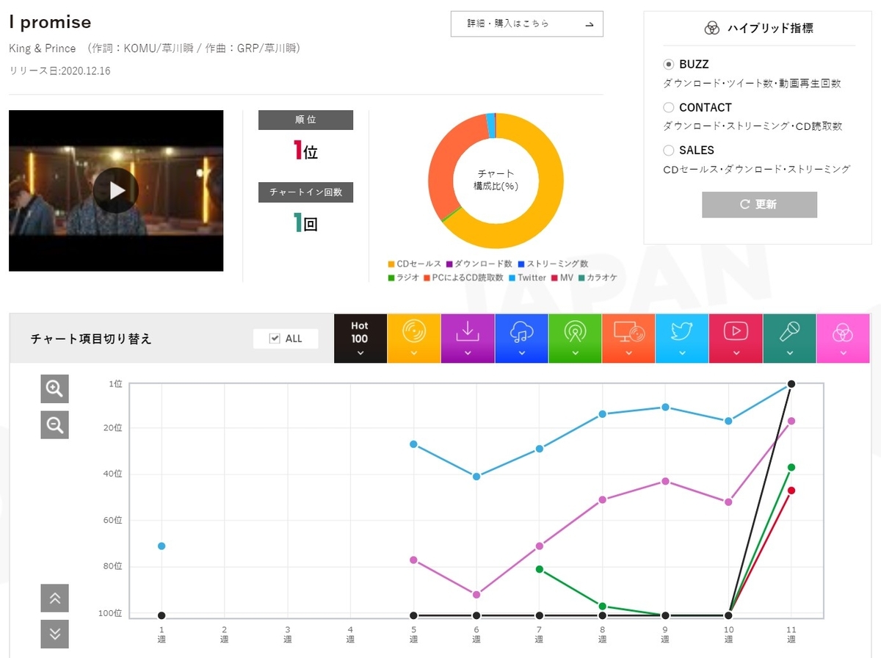This screenshot has height=658, width=881.
Task: Click the 5週 axis label
Action: pyautogui.click(x=413, y=634)
